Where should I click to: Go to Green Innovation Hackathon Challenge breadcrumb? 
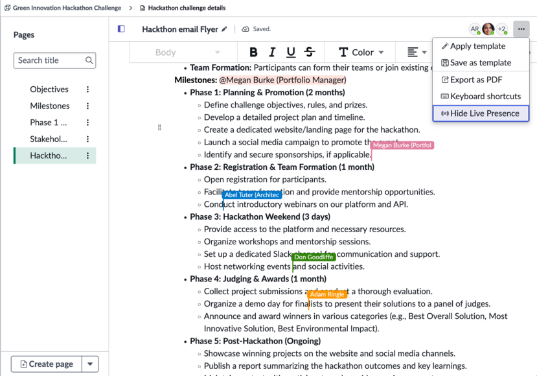(x=63, y=8)
